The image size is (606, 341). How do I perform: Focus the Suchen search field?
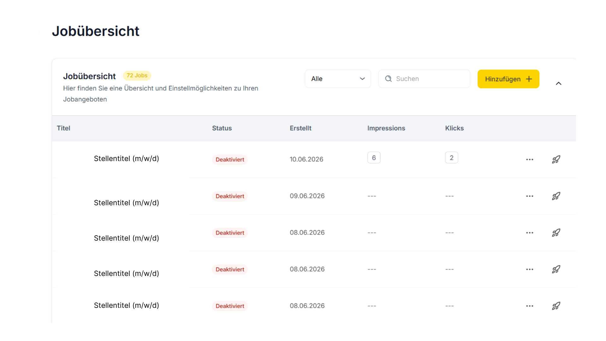424,79
